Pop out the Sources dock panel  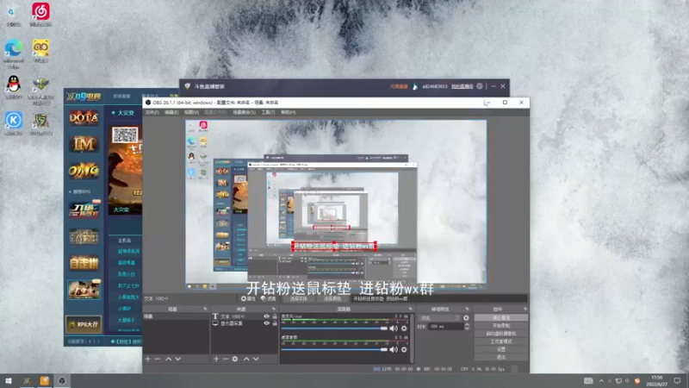pos(274,309)
